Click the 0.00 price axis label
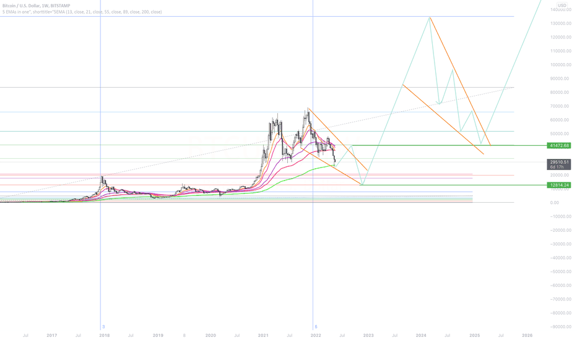Viewport: 577px width, 340px height. click(554, 203)
